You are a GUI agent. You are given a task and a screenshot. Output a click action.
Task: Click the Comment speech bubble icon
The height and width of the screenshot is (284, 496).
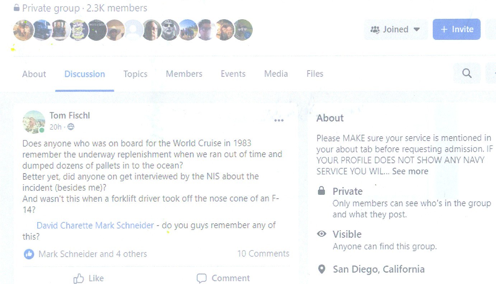click(202, 278)
